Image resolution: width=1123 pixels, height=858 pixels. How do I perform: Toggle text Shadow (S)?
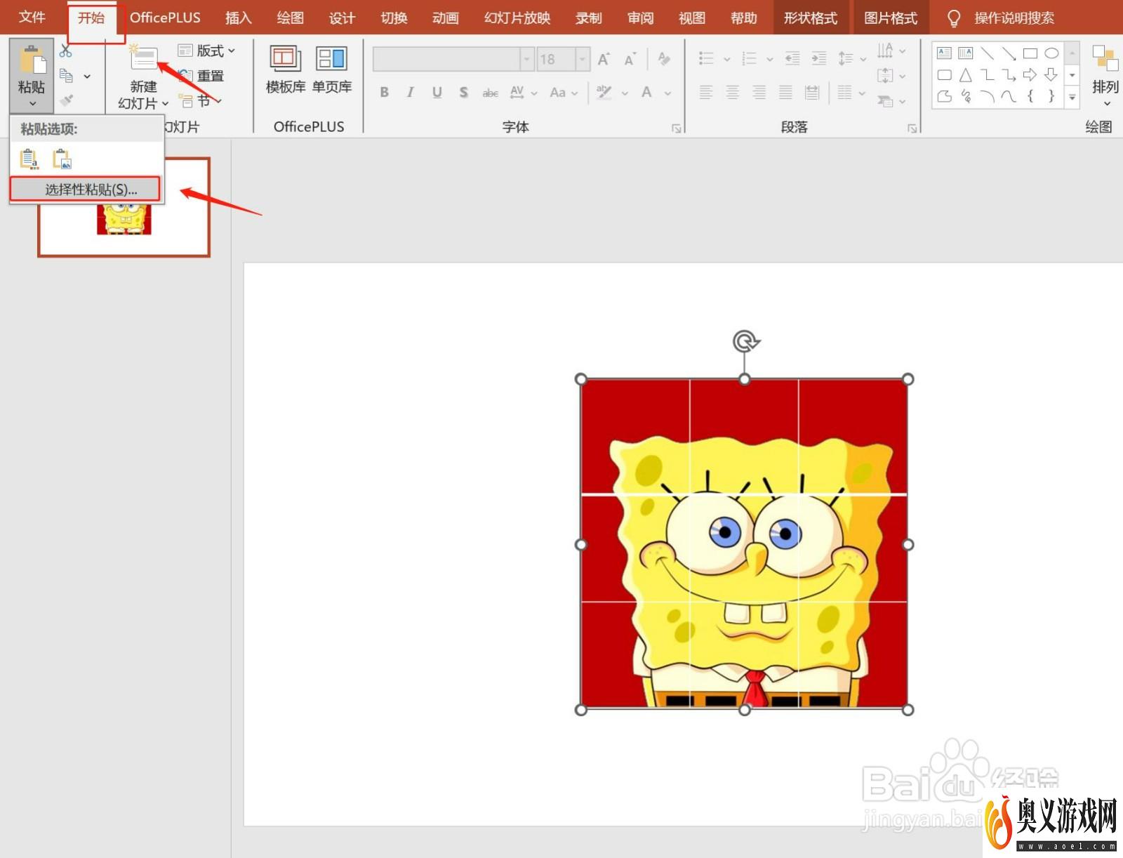[463, 92]
